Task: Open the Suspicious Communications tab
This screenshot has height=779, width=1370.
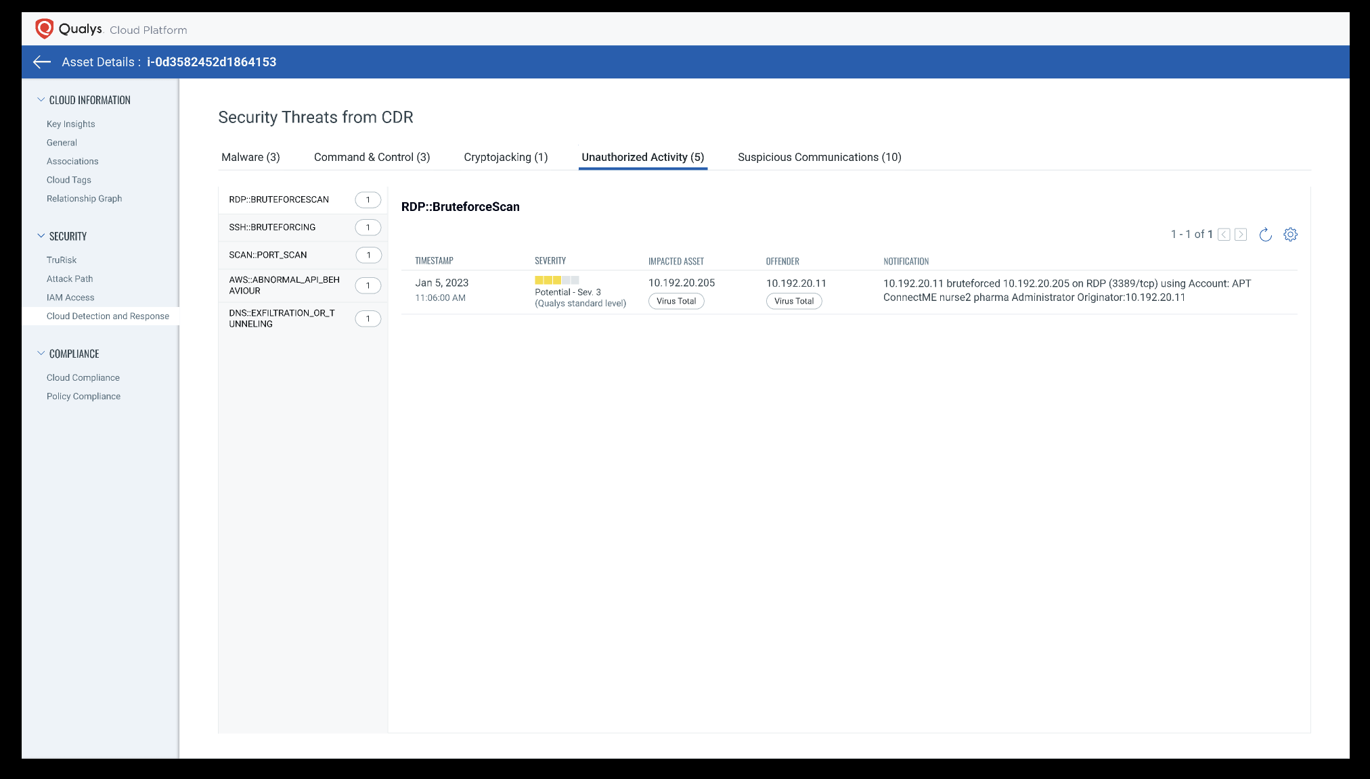Action: (819, 157)
